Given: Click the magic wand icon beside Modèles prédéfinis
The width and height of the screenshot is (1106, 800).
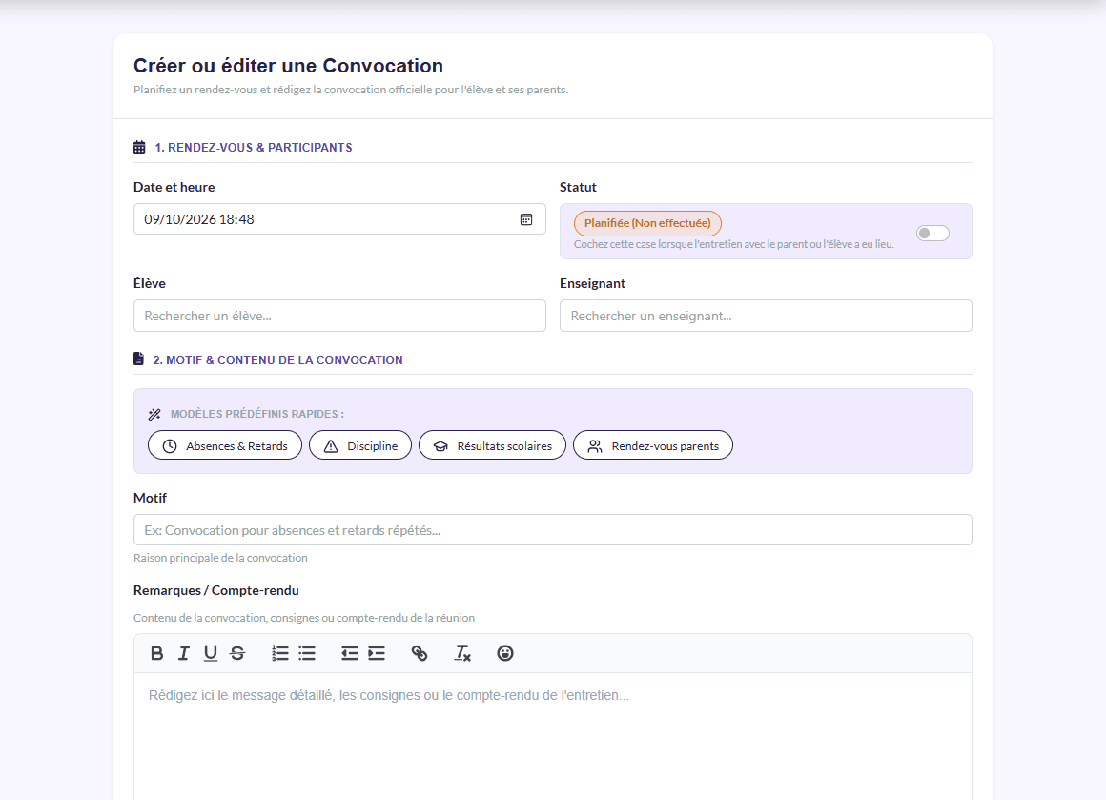Looking at the screenshot, I should click(154, 414).
